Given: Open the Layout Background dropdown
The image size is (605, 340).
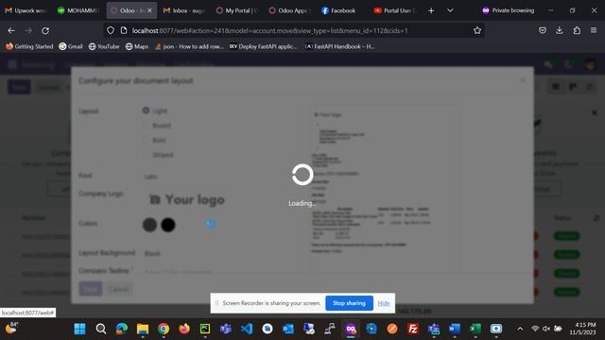Looking at the screenshot, I should [220, 253].
